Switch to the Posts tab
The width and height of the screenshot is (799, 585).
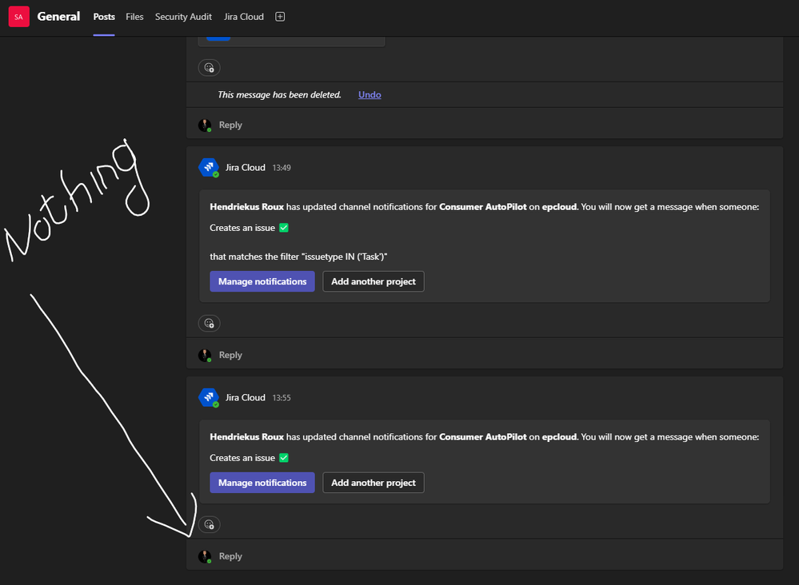[x=104, y=17]
